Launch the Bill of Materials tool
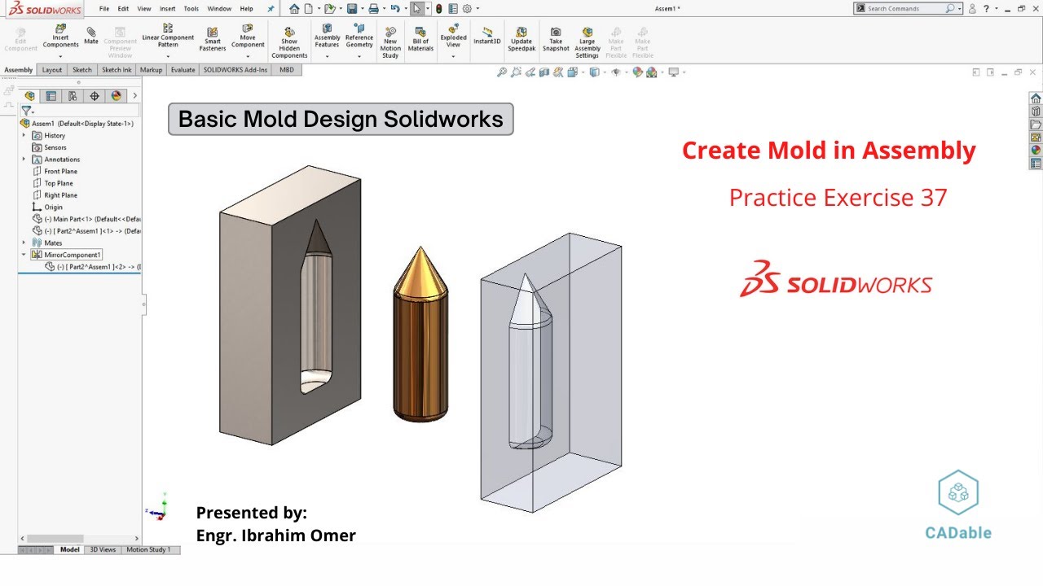Screen dimensions: 1043x586 tap(420, 36)
